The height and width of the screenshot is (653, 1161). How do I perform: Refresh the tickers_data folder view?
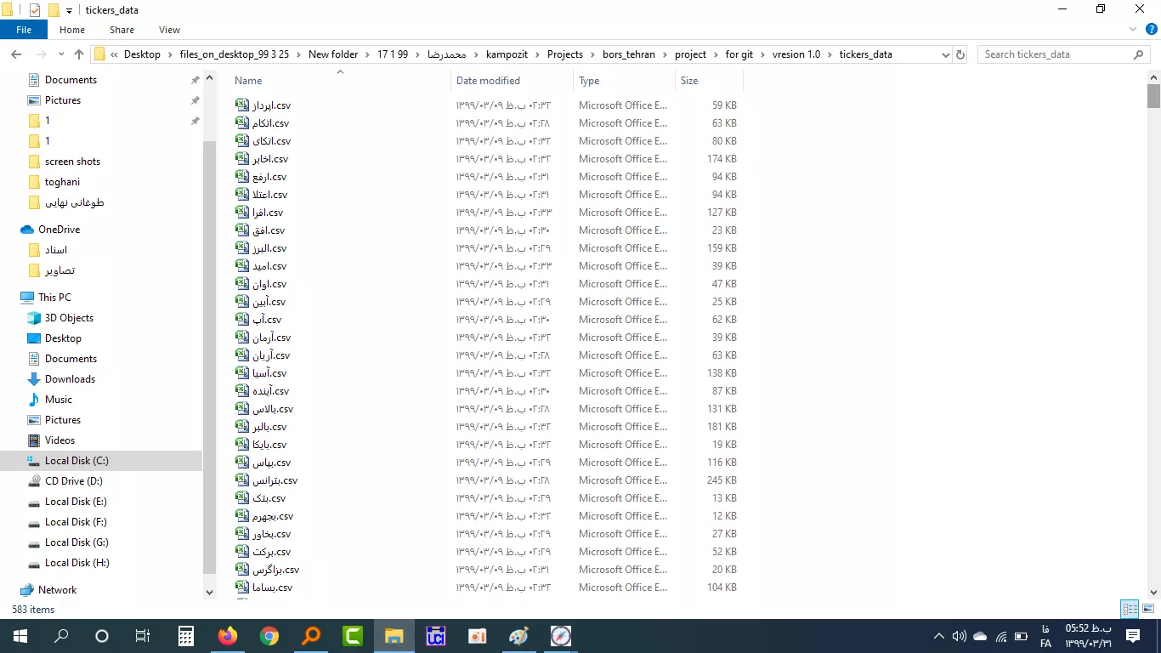(960, 54)
